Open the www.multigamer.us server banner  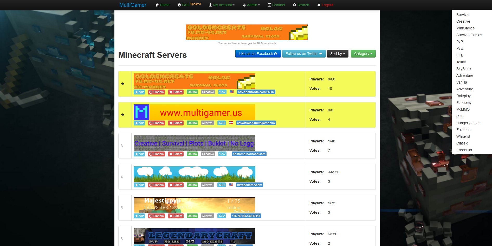pyautogui.click(x=195, y=112)
